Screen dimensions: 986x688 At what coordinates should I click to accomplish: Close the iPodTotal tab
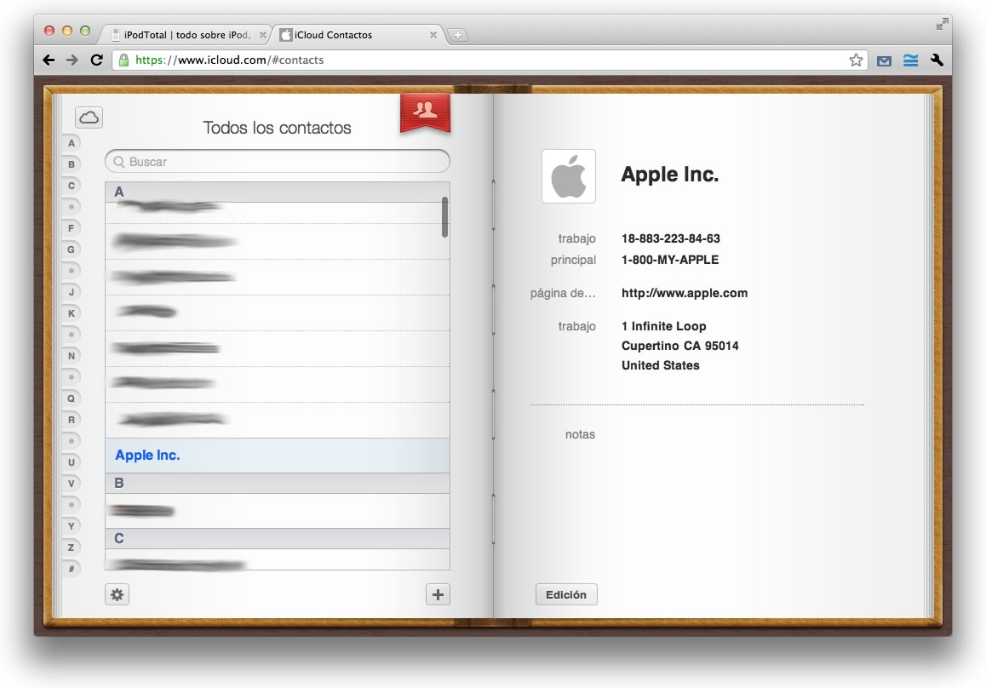pos(263,35)
